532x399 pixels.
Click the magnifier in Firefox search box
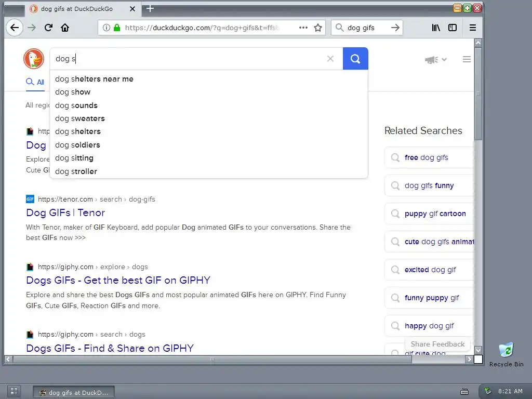pyautogui.click(x=339, y=28)
